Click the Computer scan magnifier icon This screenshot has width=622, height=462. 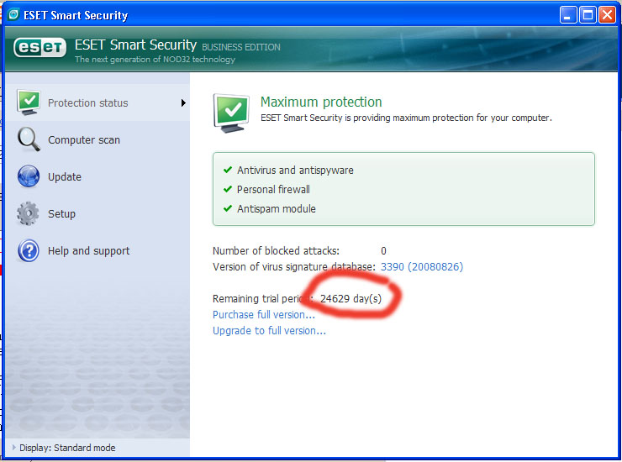click(29, 139)
